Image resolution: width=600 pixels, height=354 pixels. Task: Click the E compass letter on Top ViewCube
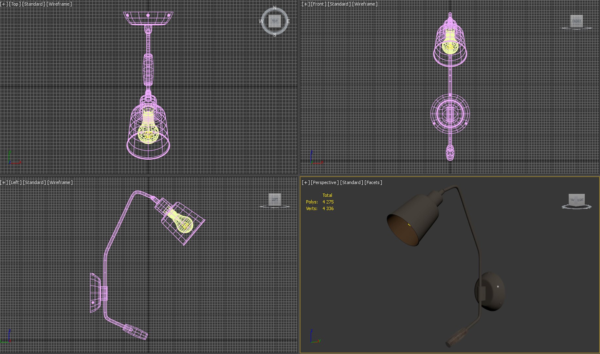tap(288, 21)
